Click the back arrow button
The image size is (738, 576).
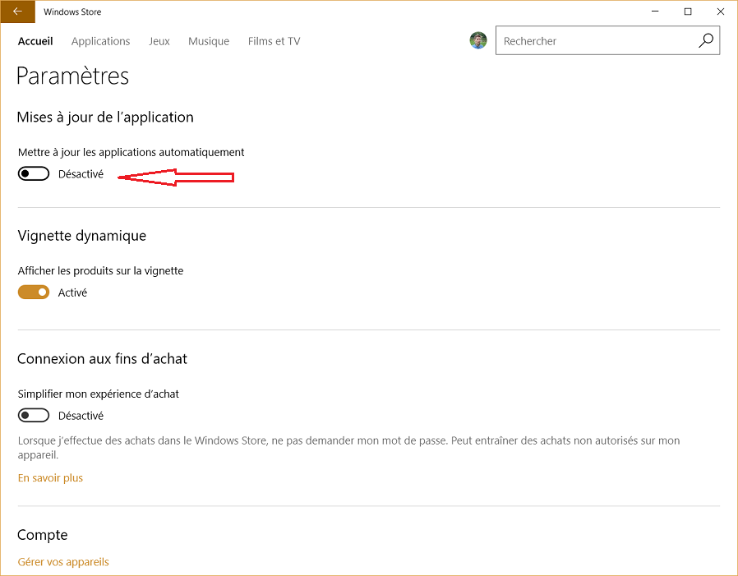pos(17,12)
